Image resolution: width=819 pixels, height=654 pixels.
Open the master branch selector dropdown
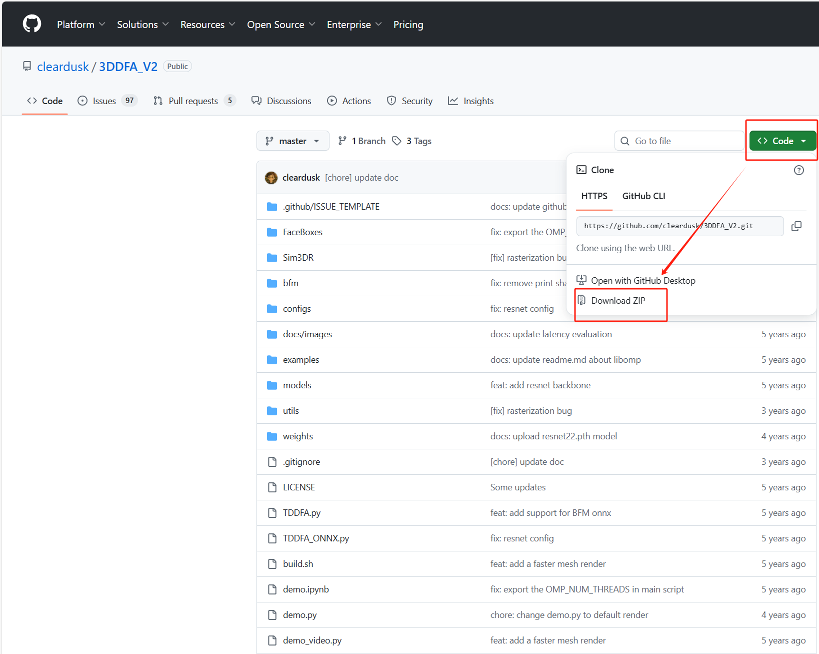point(292,141)
